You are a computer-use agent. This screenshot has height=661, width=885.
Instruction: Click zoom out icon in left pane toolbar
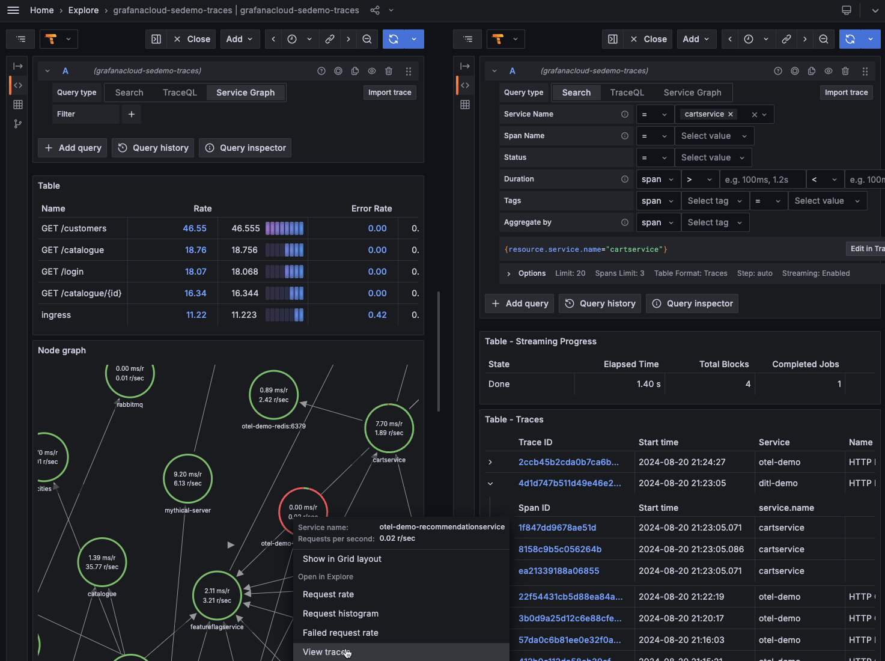pyautogui.click(x=367, y=39)
